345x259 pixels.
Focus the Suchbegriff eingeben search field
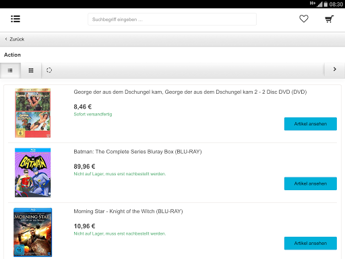coord(172,20)
